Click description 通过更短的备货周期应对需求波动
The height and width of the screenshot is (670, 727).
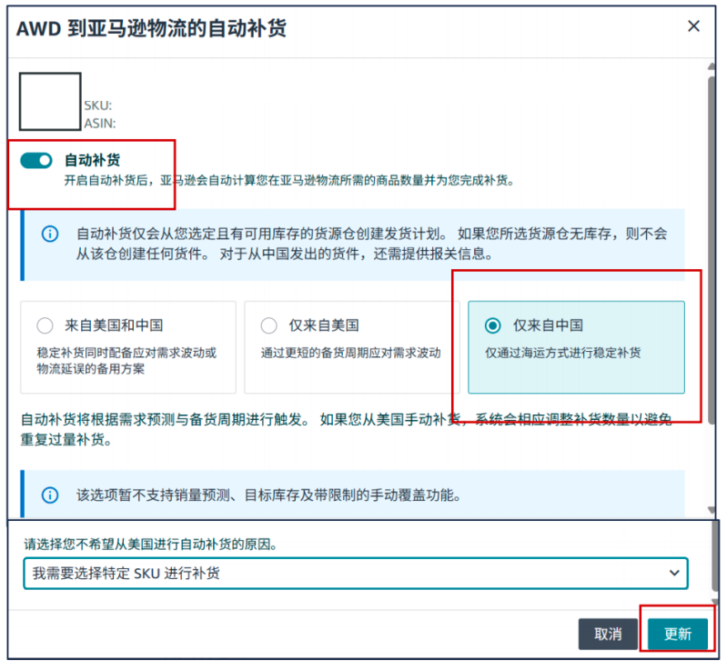pos(350,353)
